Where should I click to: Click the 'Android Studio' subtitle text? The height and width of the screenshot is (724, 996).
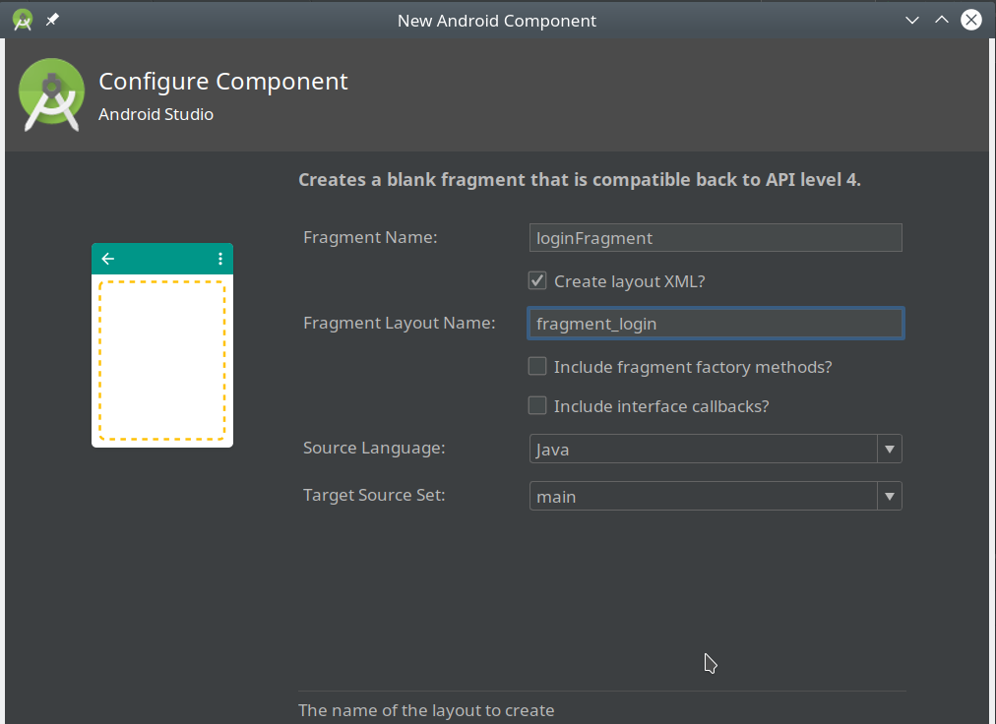pyautogui.click(x=156, y=114)
